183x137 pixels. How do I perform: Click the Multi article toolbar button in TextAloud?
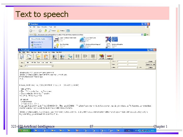[x=29, y=57]
